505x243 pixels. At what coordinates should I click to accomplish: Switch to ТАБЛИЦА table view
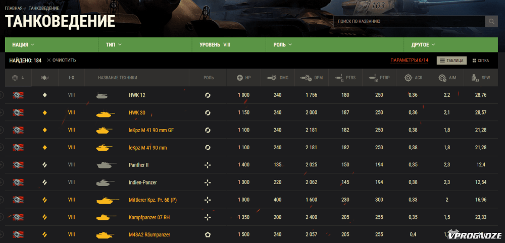tap(451, 60)
